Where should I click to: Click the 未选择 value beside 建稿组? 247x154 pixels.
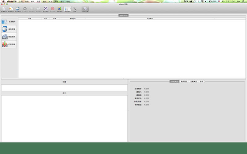pyautogui.click(x=146, y=95)
